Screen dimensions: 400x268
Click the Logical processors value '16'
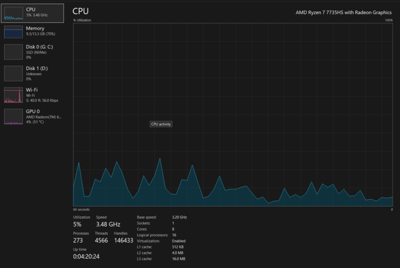[x=174, y=235]
